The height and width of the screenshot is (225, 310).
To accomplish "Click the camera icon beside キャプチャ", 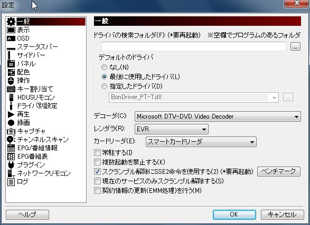I will 11,131.
